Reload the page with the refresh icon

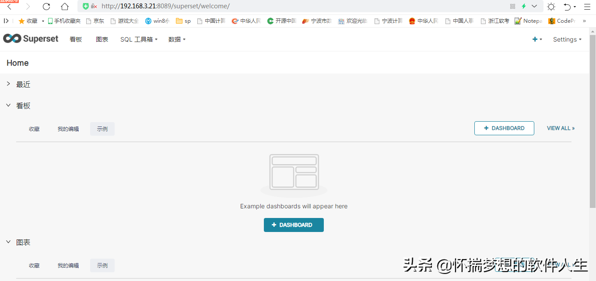click(x=46, y=7)
